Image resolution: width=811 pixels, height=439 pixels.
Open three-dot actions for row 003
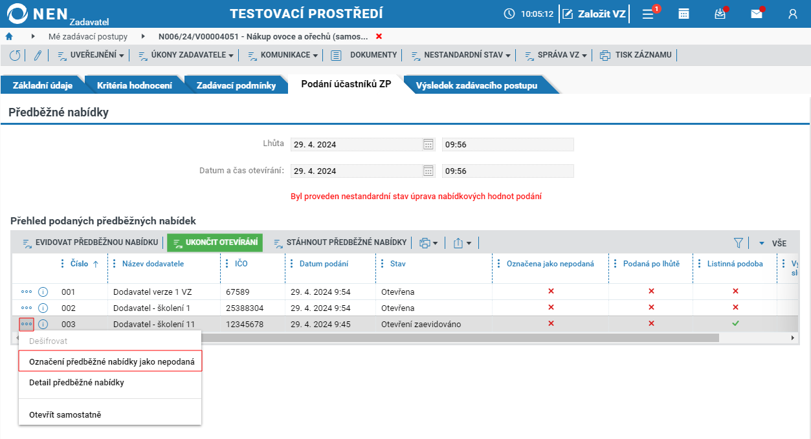pos(27,325)
